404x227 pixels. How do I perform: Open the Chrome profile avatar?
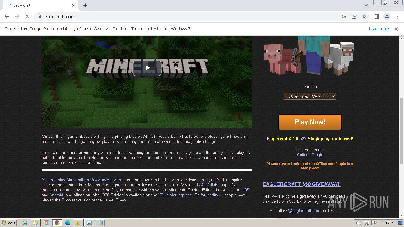pyautogui.click(x=387, y=16)
